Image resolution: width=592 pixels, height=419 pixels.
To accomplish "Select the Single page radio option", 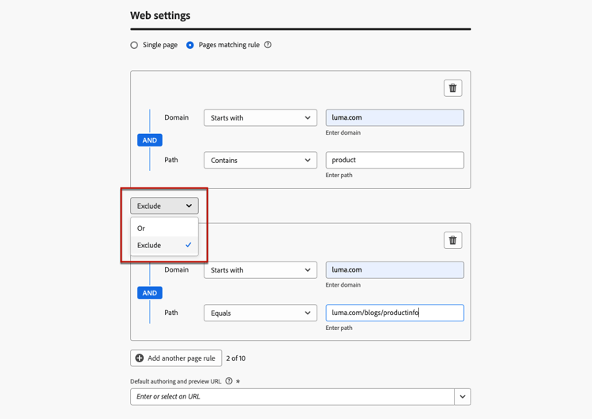I will [134, 45].
